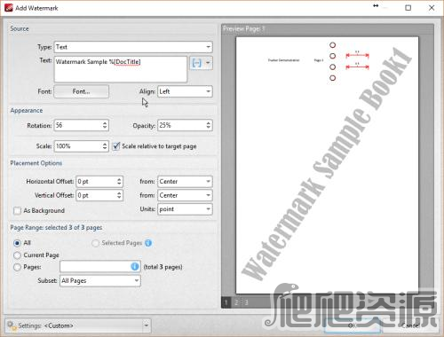This screenshot has height=337, width=444.
Task: Click the Add Watermark title bar icon
Action: [x=9, y=8]
